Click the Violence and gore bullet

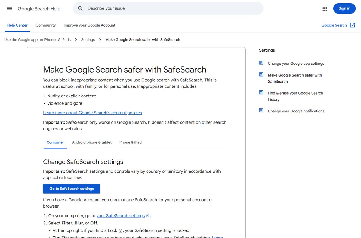click(x=65, y=103)
